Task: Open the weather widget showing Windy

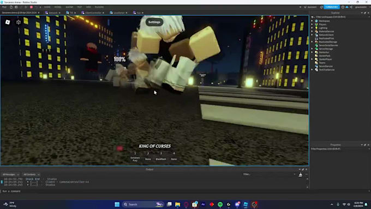Action: click(x=10, y=204)
